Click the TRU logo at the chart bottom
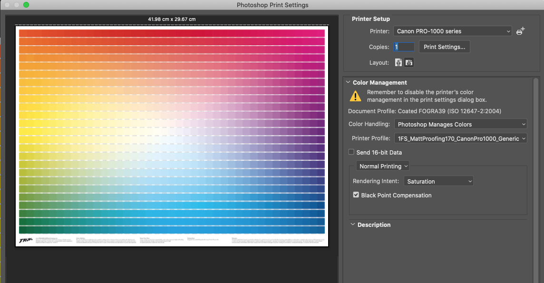Screen dimensions: 544x283 [25, 240]
